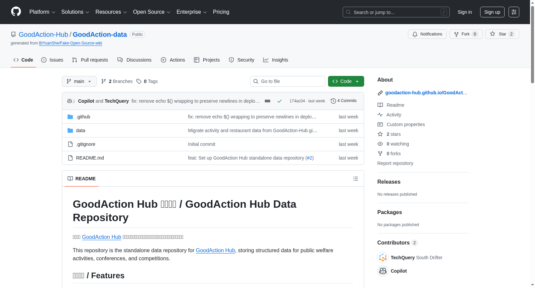Star the repository

coord(502,34)
